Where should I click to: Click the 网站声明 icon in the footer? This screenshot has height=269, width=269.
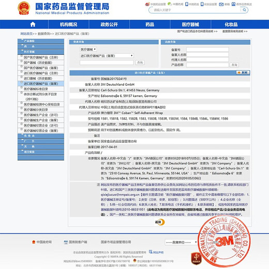tap(151, 252)
